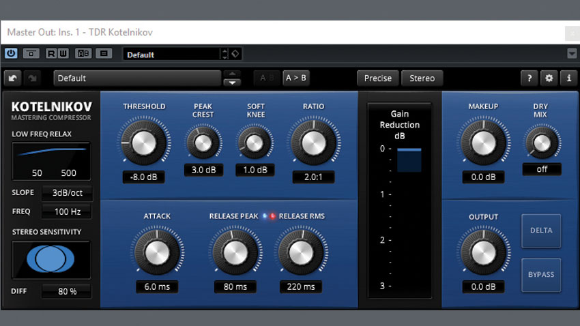
Task: Click the Dry Mix knob
Action: pos(542,143)
